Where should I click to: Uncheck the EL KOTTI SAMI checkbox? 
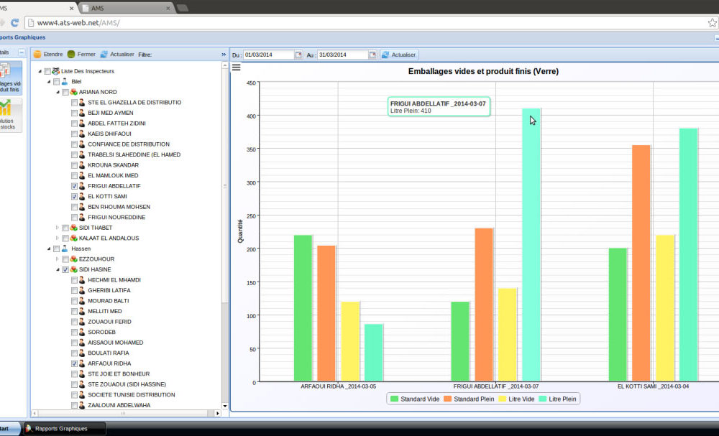(x=75, y=196)
